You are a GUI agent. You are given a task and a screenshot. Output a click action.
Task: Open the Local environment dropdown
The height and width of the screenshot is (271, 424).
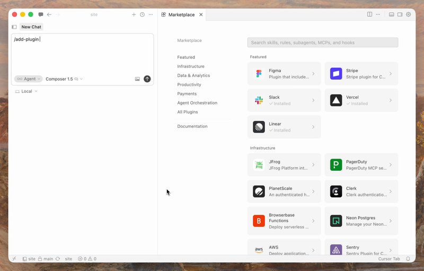pos(26,91)
